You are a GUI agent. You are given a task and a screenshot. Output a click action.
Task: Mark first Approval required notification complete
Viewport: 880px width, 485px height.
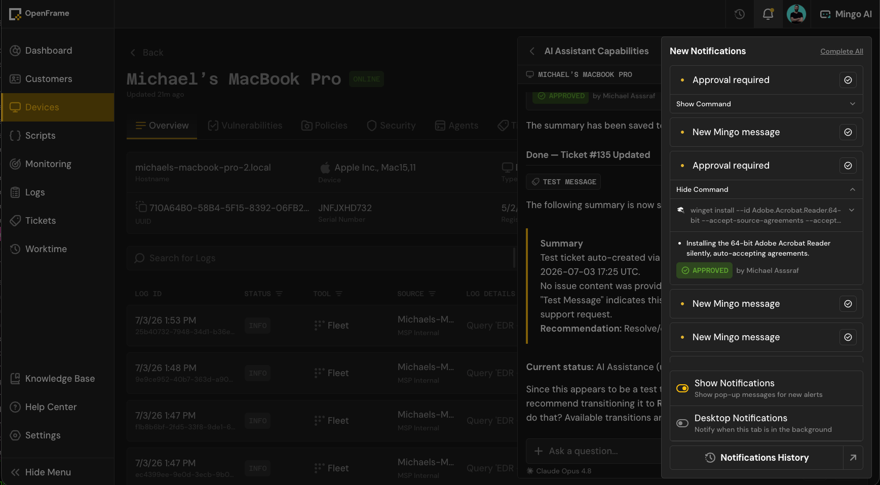pyautogui.click(x=848, y=80)
